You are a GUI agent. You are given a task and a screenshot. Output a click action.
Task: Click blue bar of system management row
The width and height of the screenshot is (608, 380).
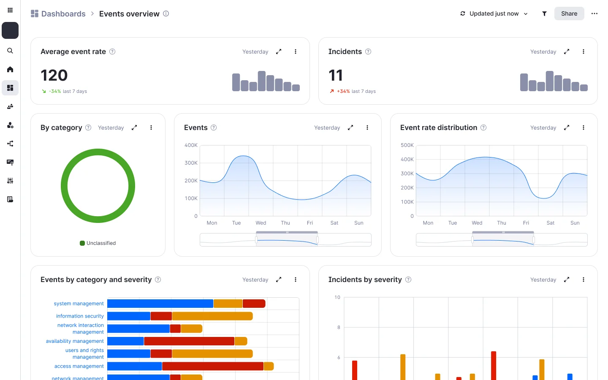[x=160, y=304]
